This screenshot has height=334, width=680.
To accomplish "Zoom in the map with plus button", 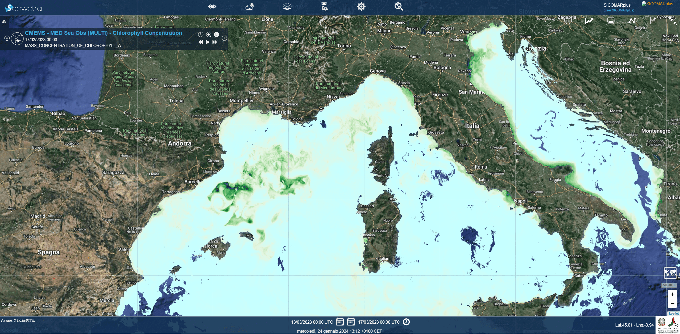I will coord(672,294).
